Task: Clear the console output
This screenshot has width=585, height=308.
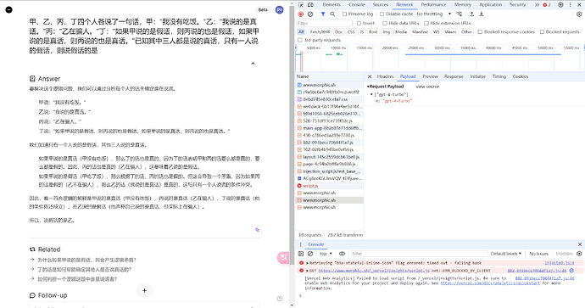Action: click(x=310, y=254)
